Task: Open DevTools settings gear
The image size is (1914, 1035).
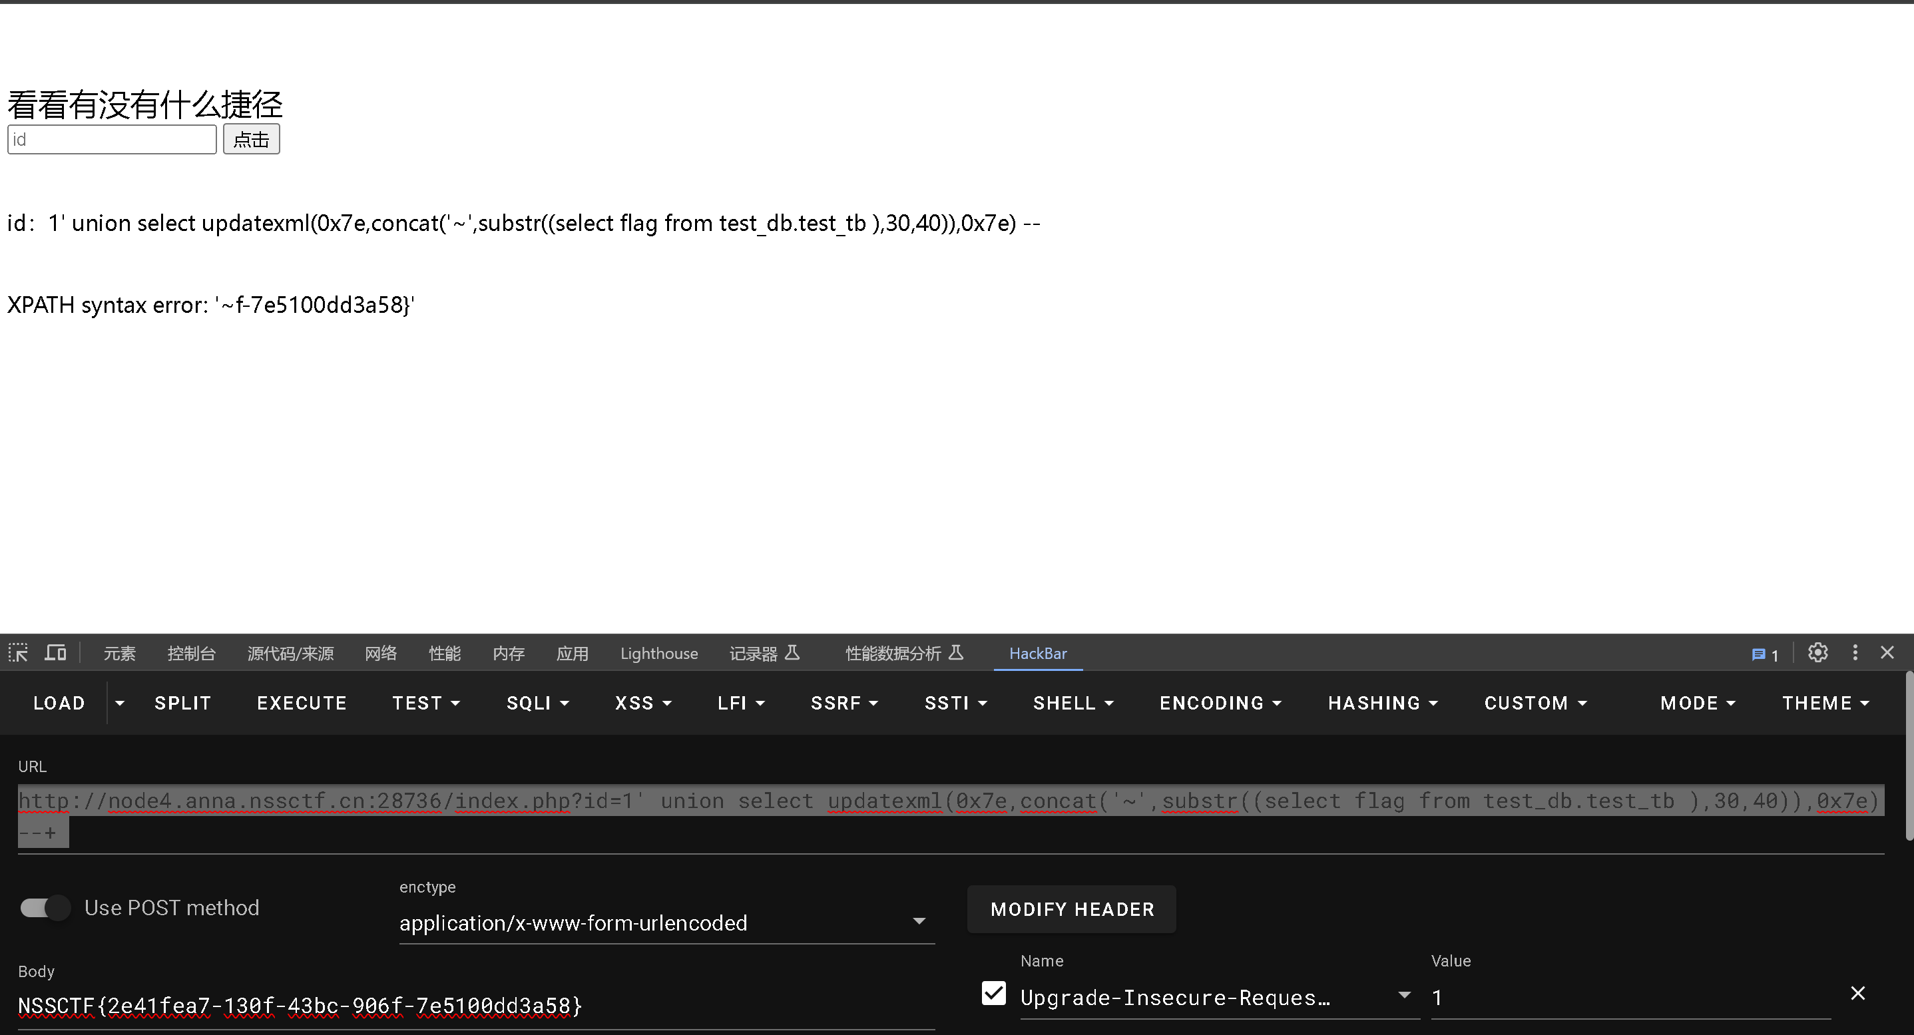Action: (x=1817, y=653)
